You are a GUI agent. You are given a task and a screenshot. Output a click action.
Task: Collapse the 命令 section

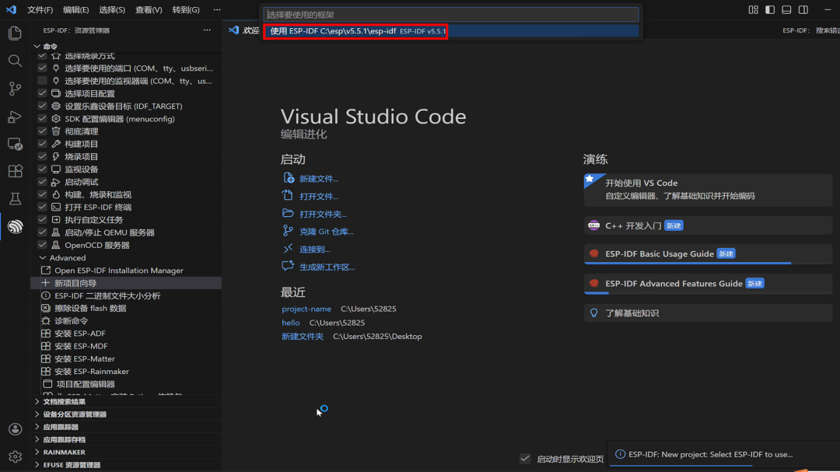[37, 47]
